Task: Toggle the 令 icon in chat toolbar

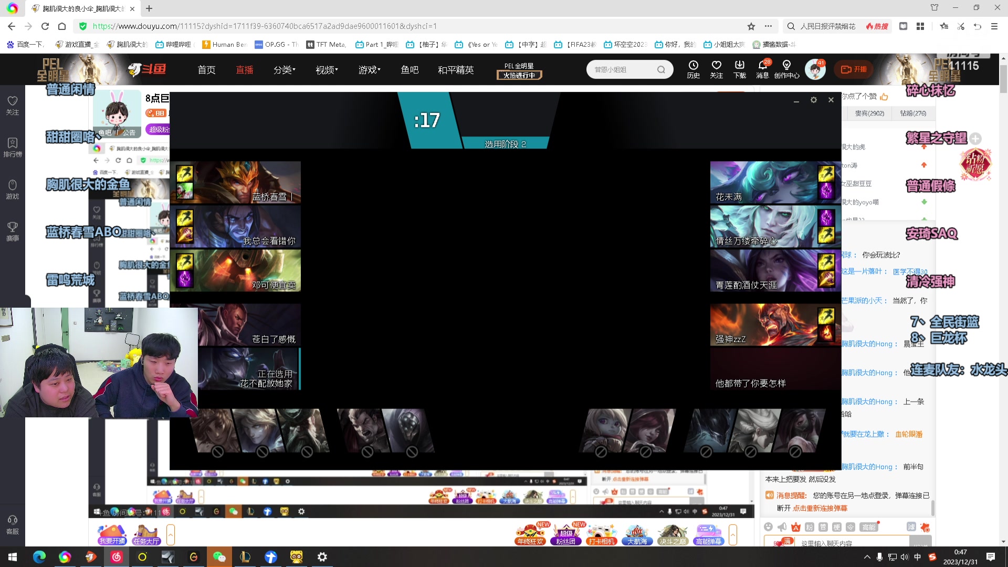Action: point(850,527)
